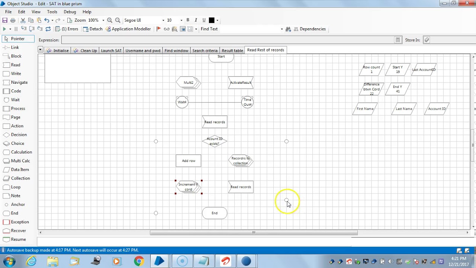Switch to the Result table page tab
The width and height of the screenshot is (476, 268).
pos(232,50)
